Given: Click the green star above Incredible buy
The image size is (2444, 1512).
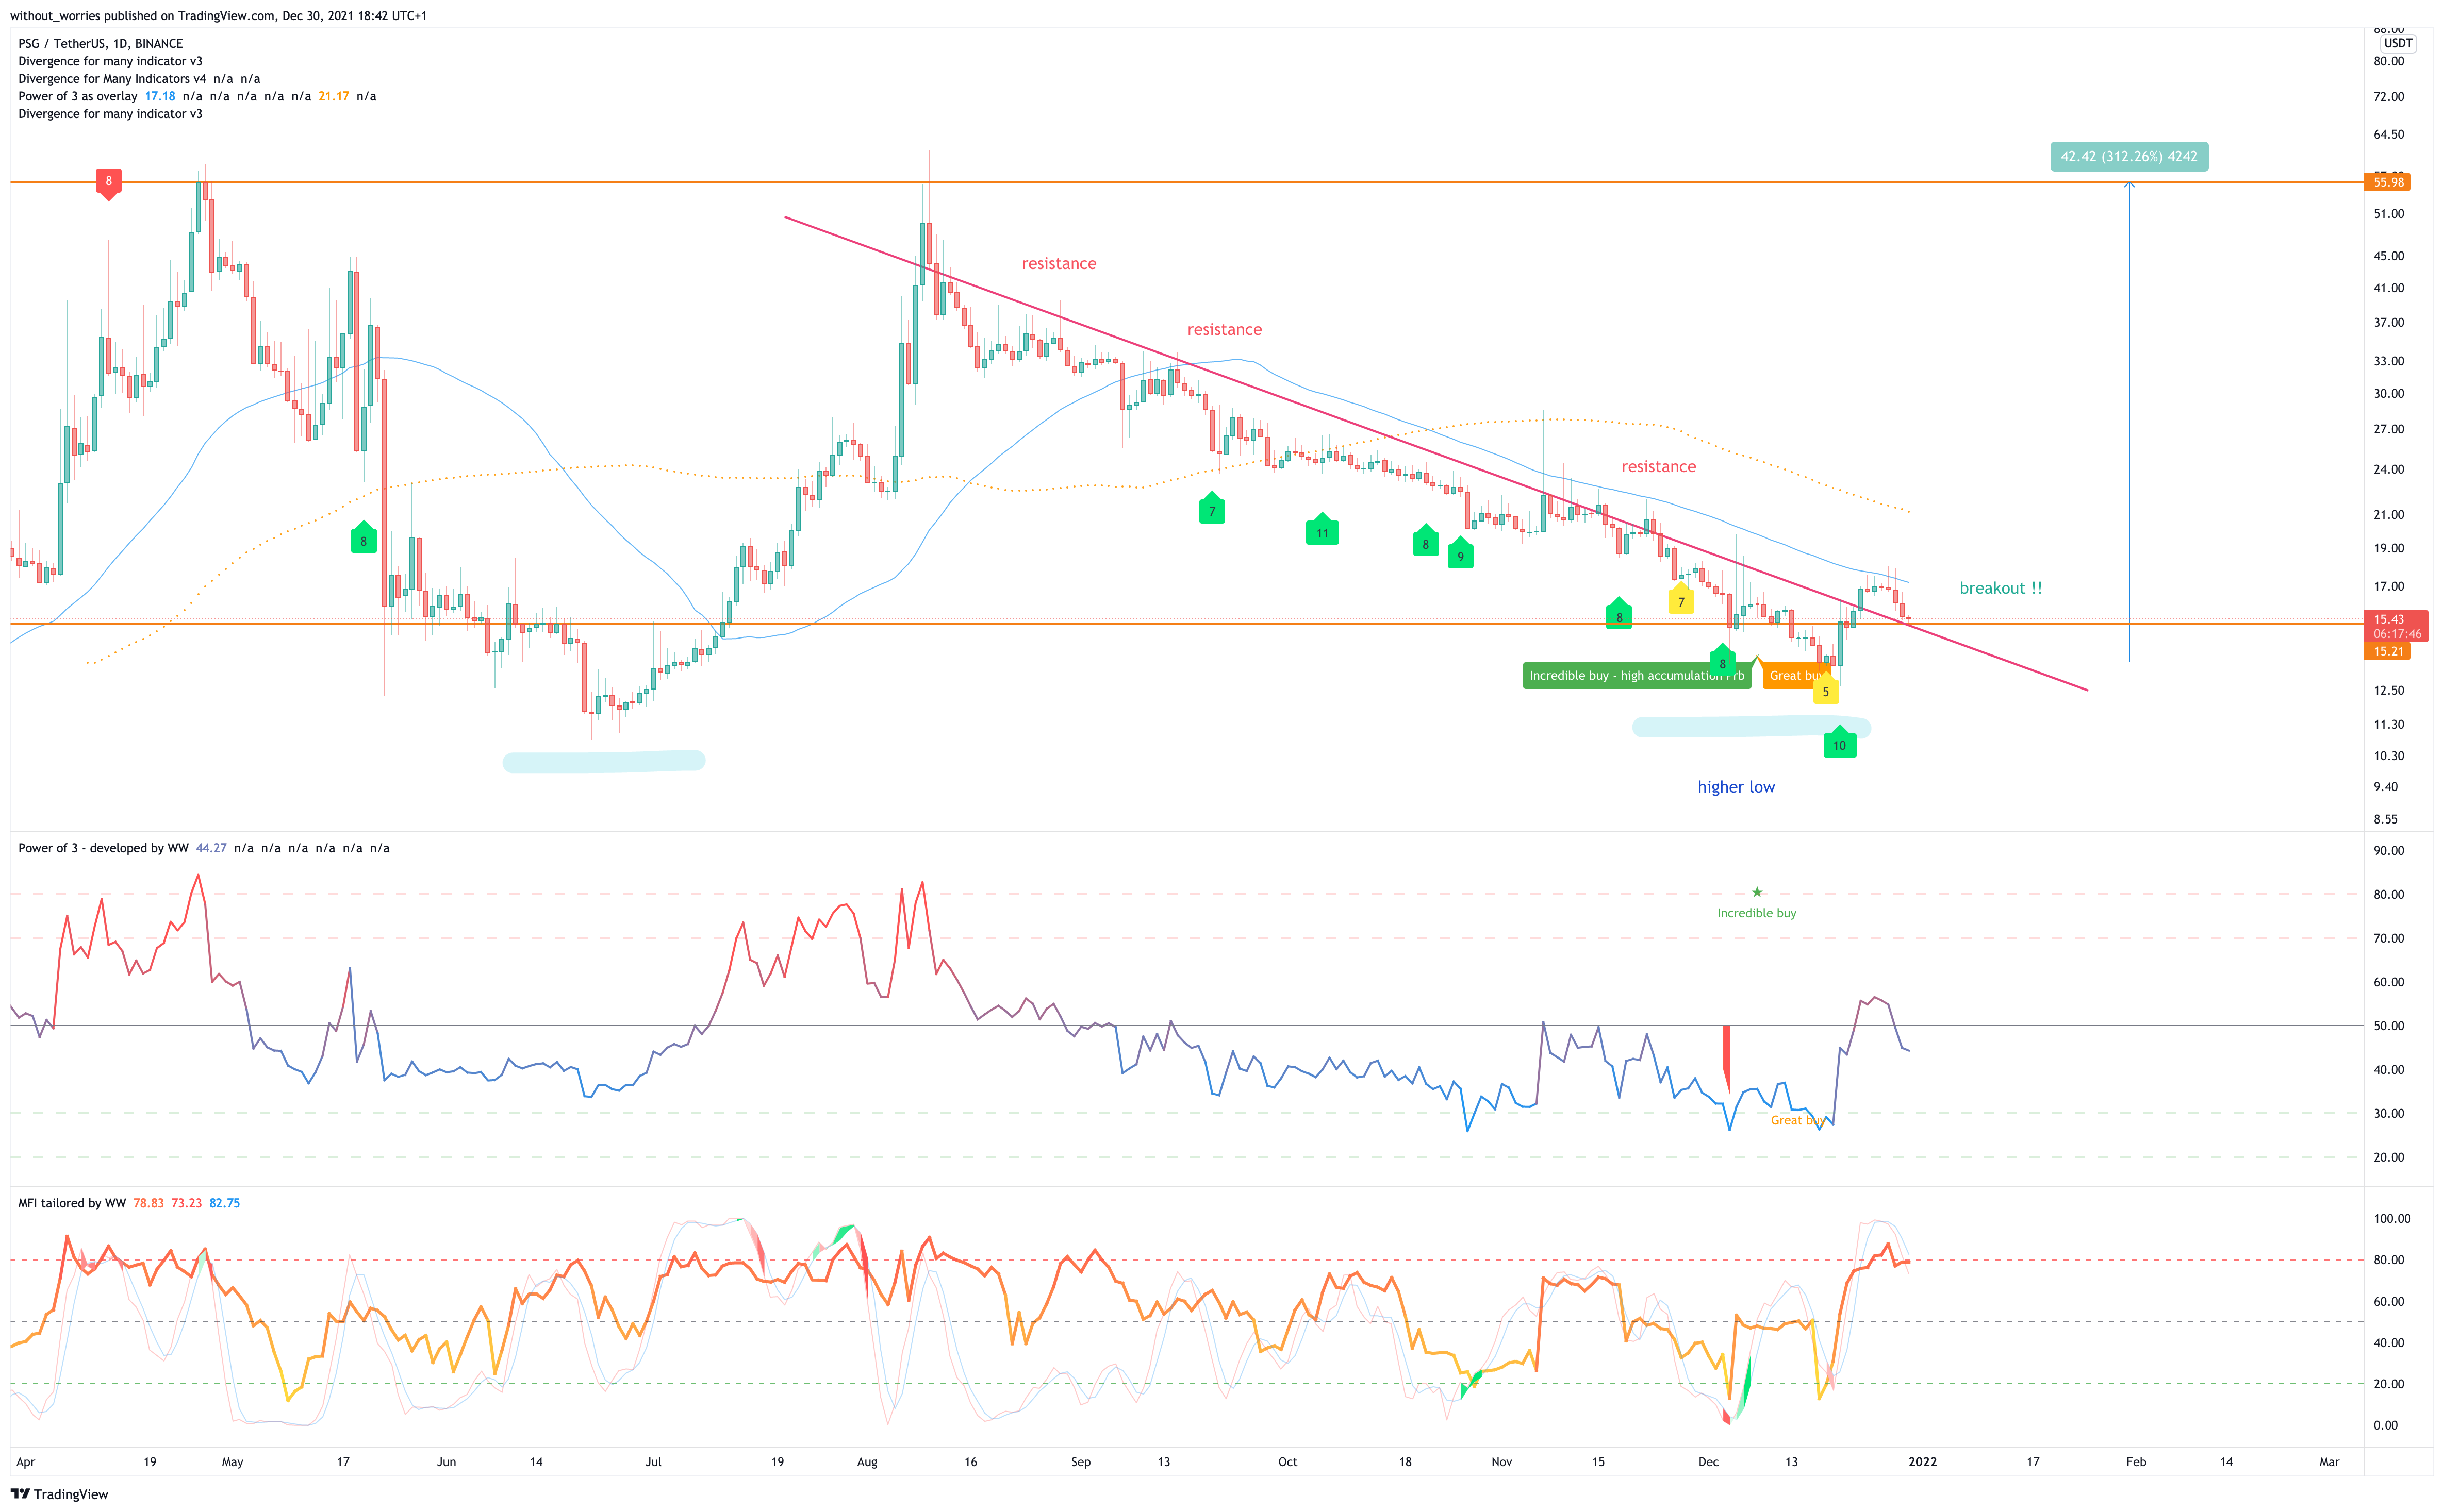Looking at the screenshot, I should [x=1757, y=892].
